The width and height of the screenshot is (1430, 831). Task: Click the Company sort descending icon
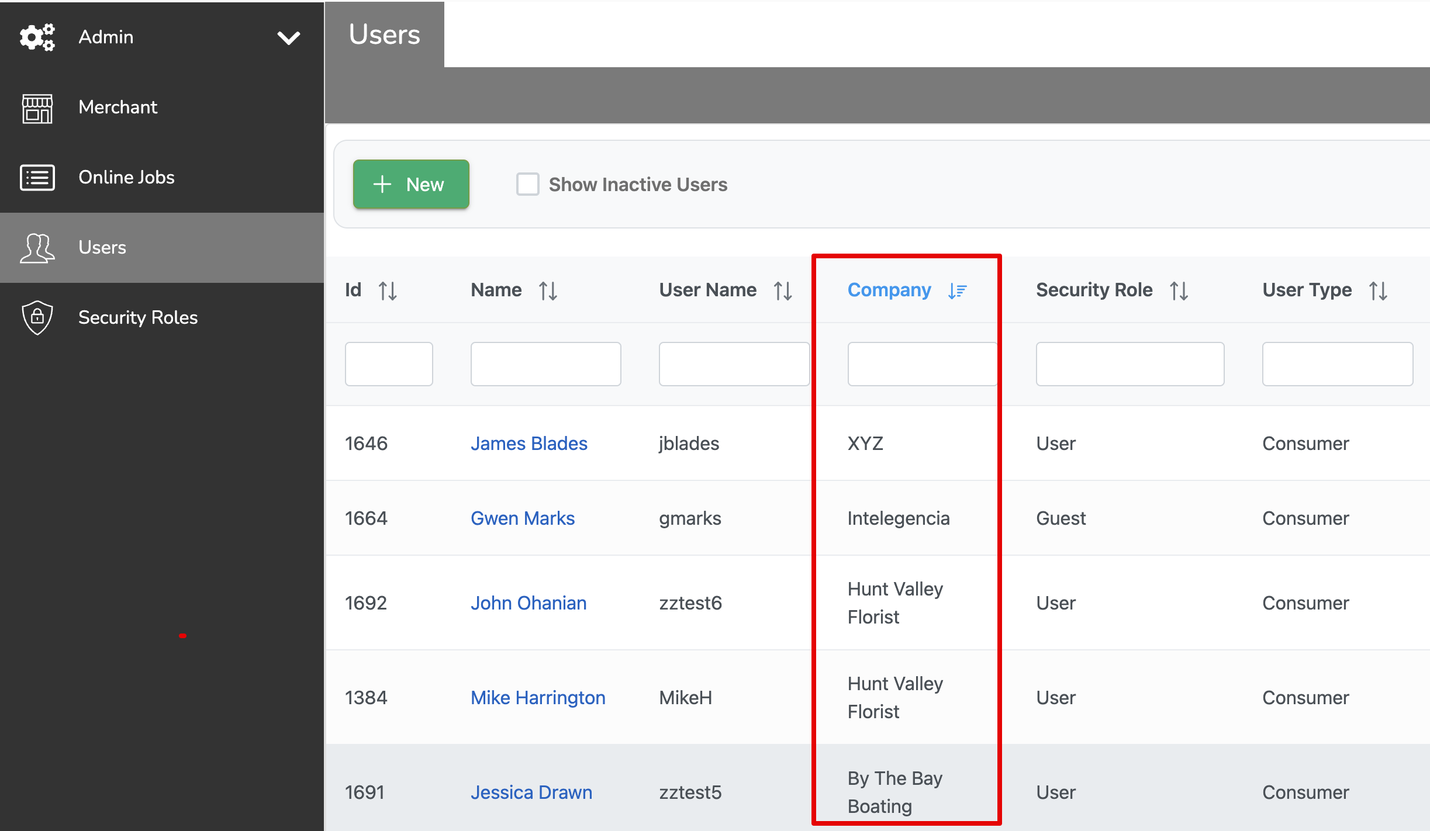957,290
